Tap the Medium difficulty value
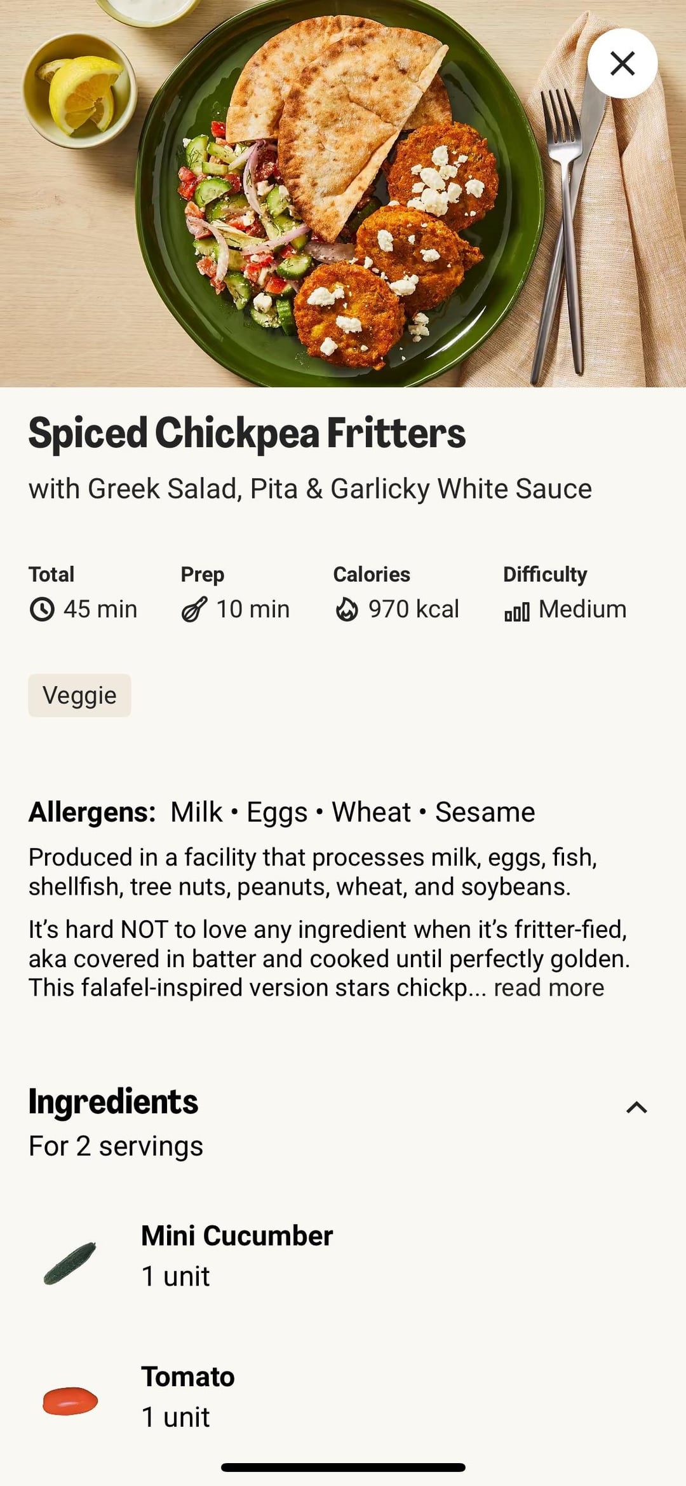This screenshot has height=1486, width=686. pyautogui.click(x=582, y=609)
